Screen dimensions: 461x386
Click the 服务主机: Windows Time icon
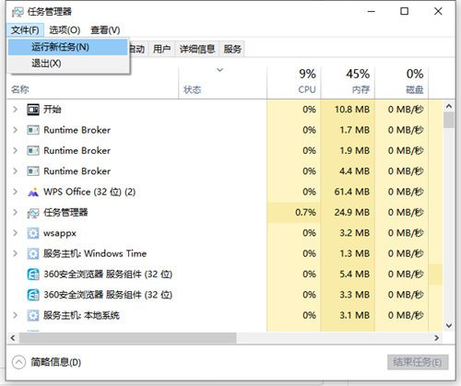(33, 253)
